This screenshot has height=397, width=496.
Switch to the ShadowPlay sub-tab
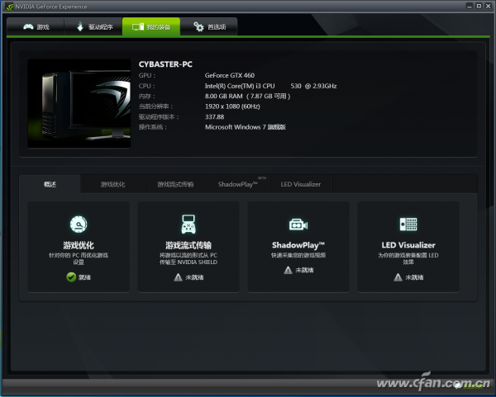coord(239,184)
